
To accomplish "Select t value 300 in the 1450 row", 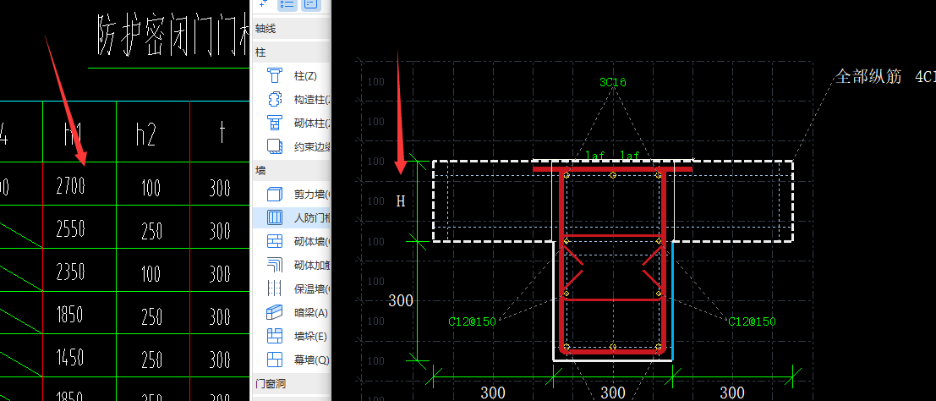I will [220, 360].
